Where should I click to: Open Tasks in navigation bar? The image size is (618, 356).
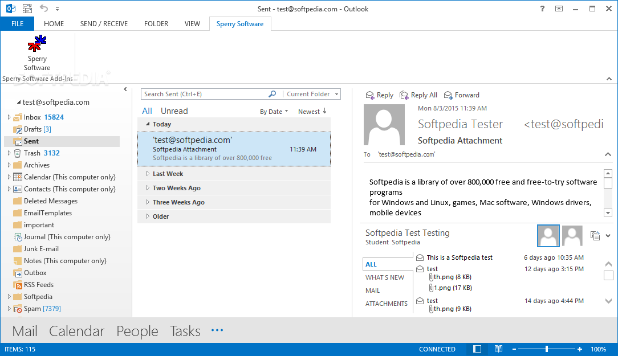(185, 331)
